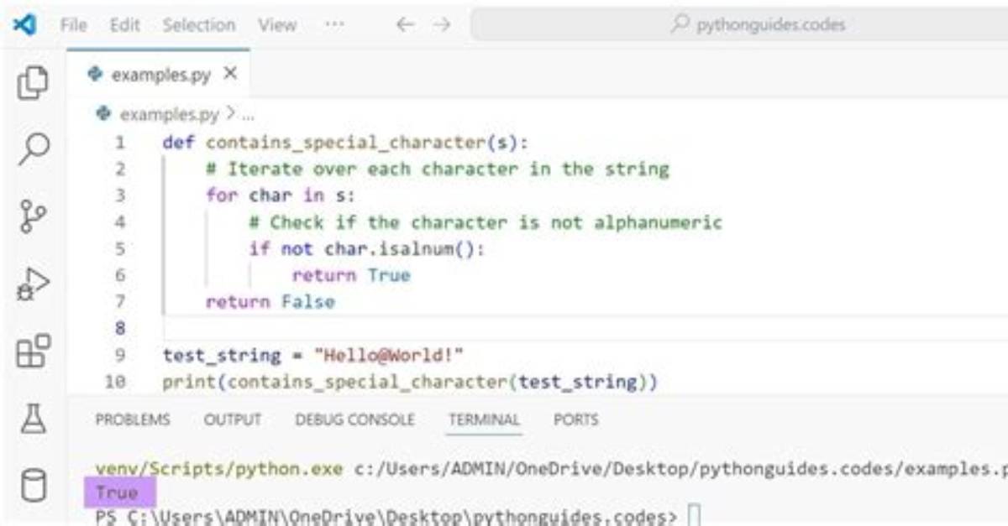Click the venv/Scripts/python.exe command text
Image resolution: width=1008 pixels, height=526 pixels.
(x=219, y=469)
